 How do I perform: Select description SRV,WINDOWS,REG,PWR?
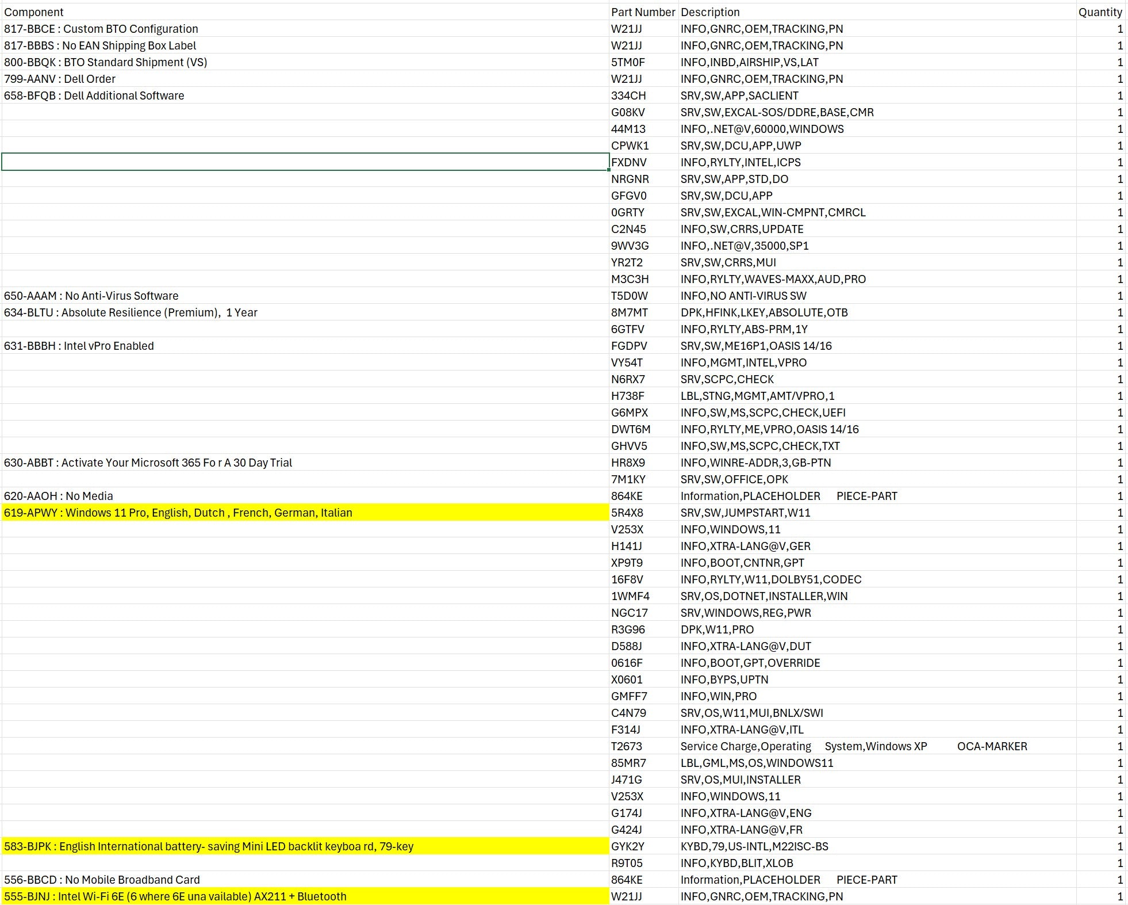877,613
